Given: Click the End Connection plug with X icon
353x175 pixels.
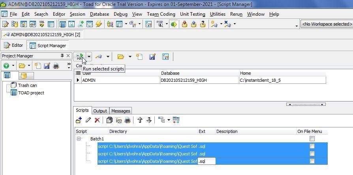Looking at the screenshot, I should coord(227,24).
